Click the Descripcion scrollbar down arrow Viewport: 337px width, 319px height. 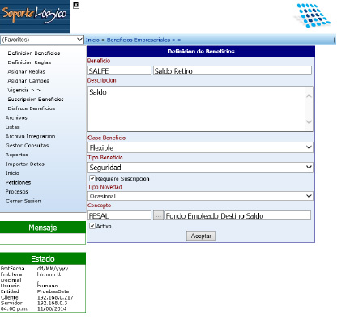(309, 122)
